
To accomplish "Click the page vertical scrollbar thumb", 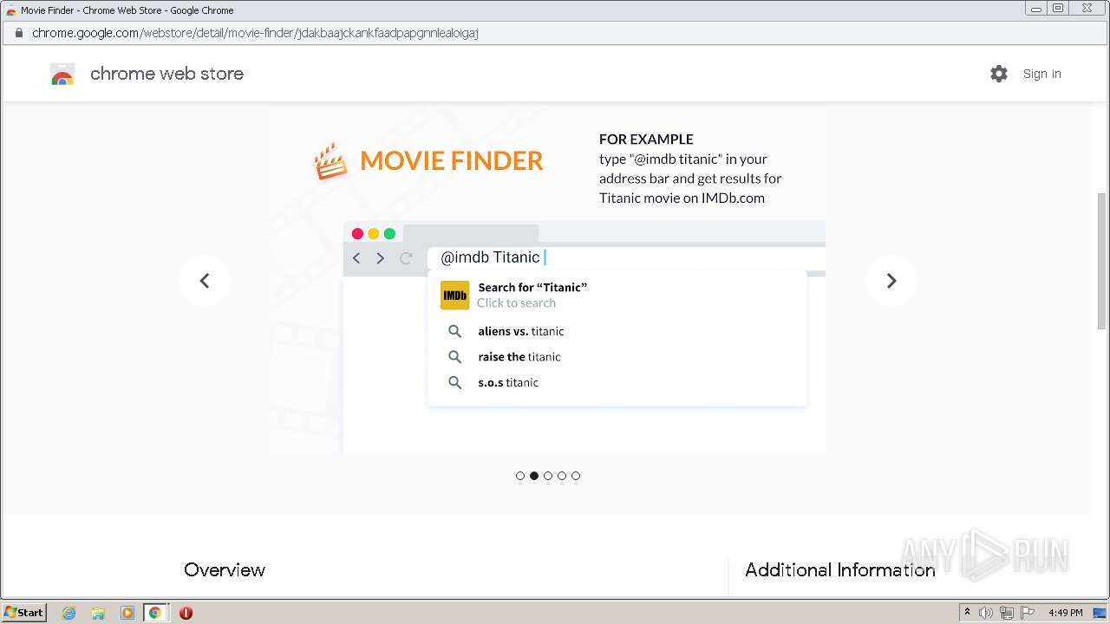I will pos(1102,260).
